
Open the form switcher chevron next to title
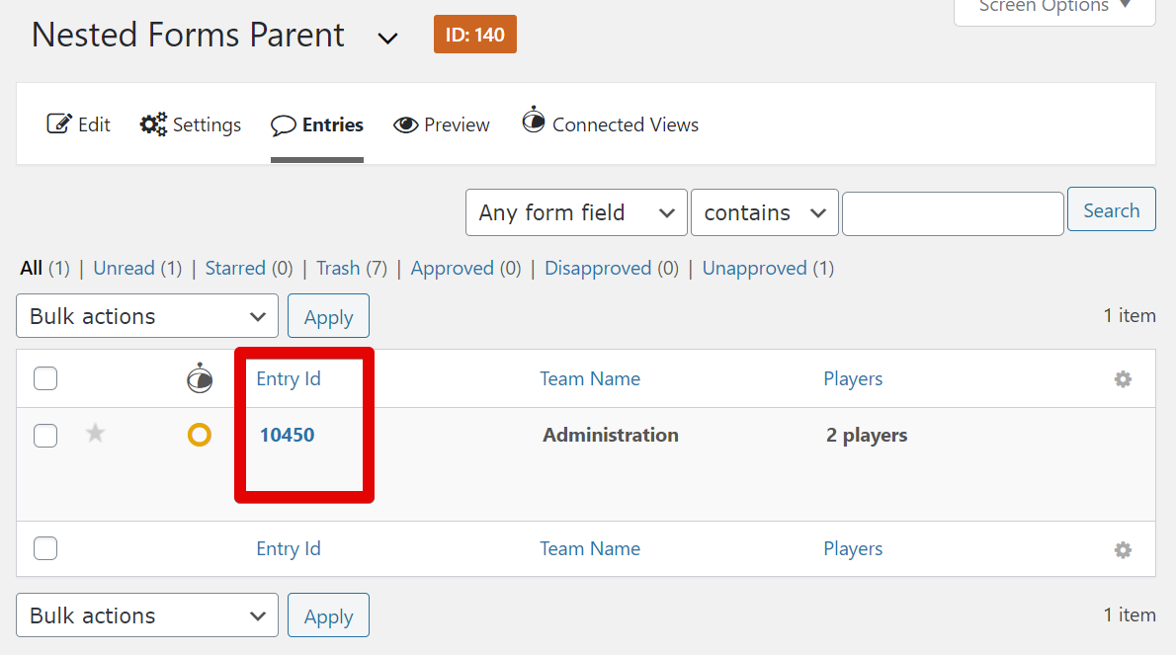click(x=387, y=39)
